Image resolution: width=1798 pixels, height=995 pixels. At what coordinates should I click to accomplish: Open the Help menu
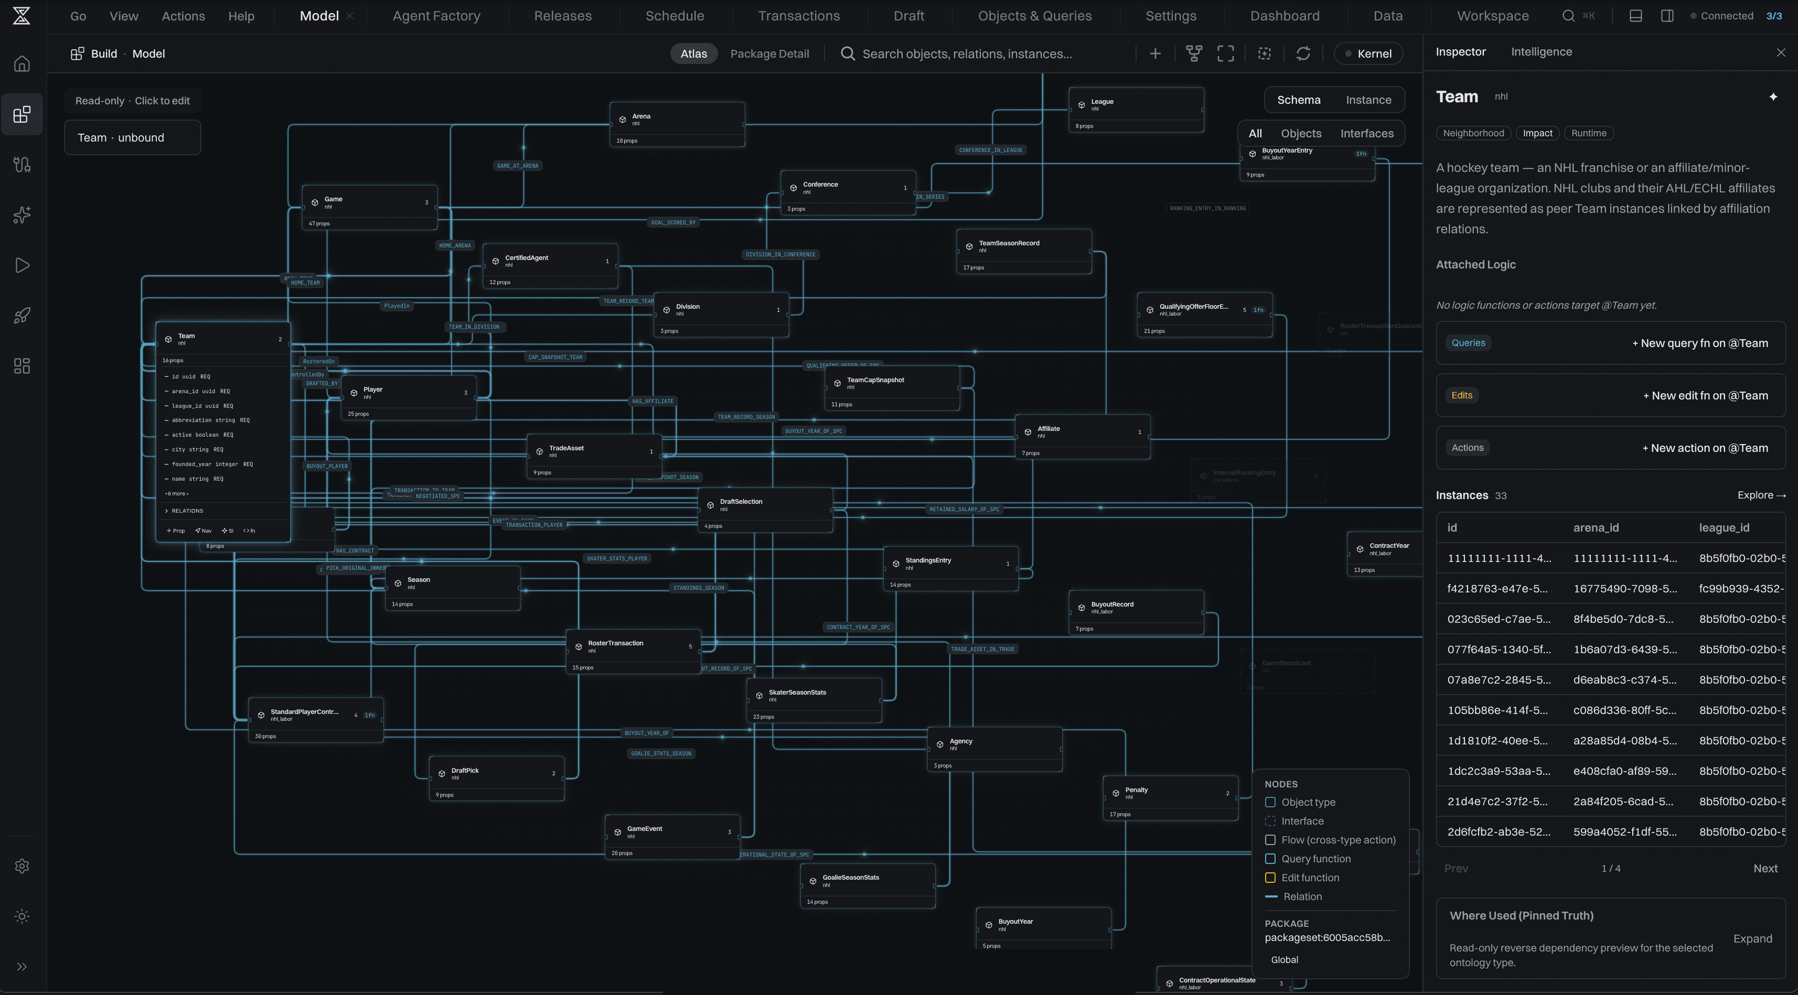point(241,15)
